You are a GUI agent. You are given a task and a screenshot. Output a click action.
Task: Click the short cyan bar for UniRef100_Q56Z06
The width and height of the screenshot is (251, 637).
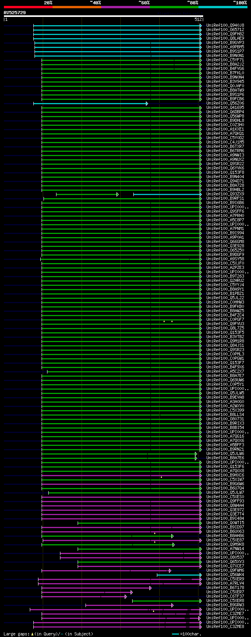[x=91, y=103]
